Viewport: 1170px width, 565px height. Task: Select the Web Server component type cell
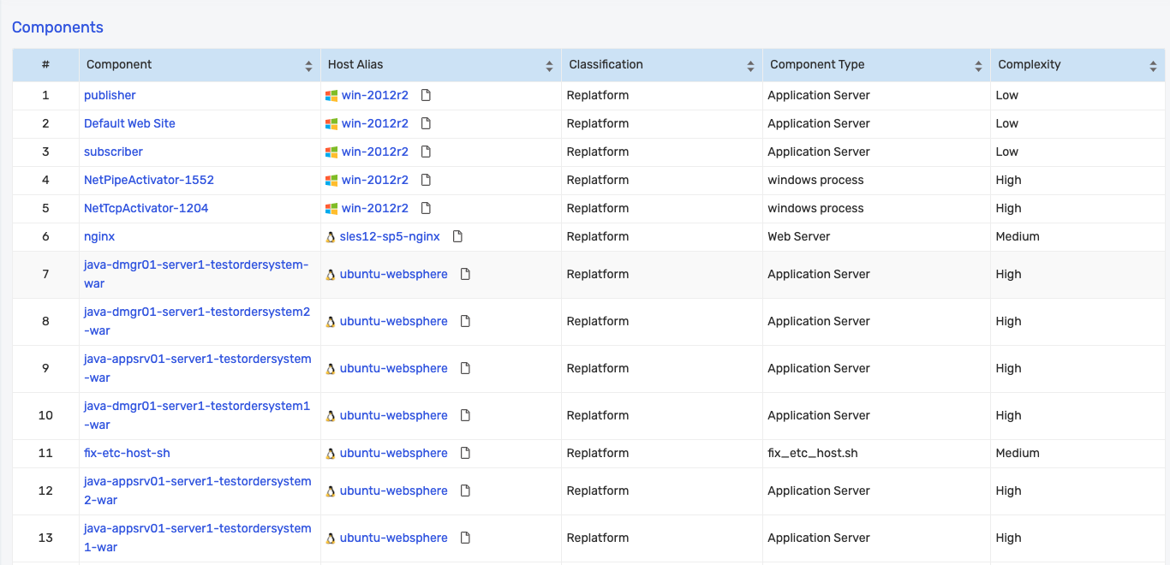coord(876,236)
